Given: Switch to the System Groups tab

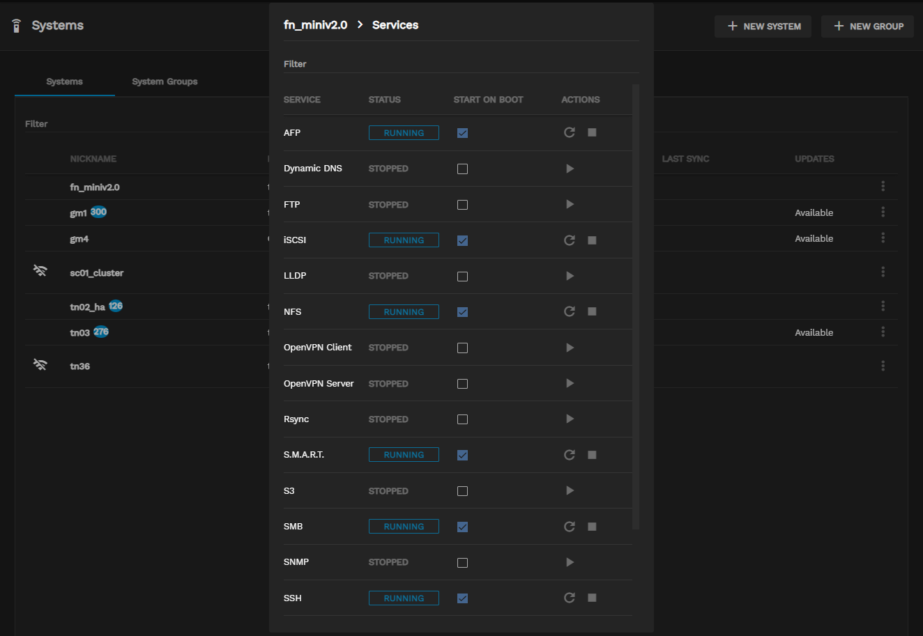Looking at the screenshot, I should [165, 82].
